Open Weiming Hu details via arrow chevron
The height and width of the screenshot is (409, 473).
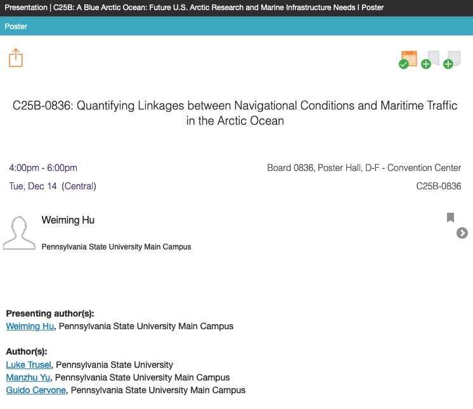(462, 233)
